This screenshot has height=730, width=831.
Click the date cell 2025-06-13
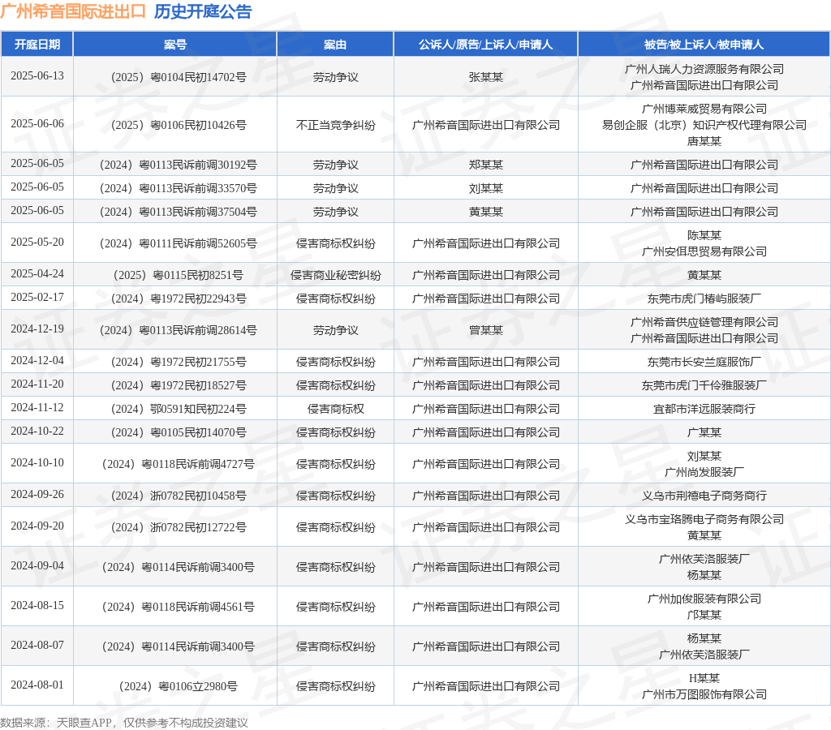point(37,76)
